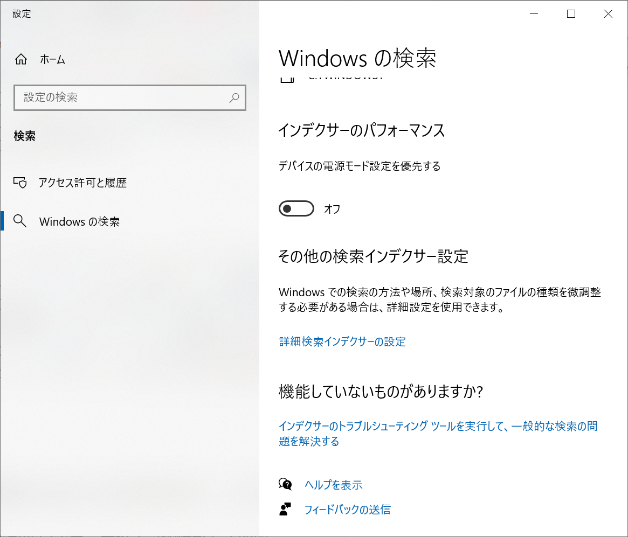This screenshot has width=628, height=537.
Task: Click the shield icon beside アクセス許可と履歴
Action: coord(20,183)
